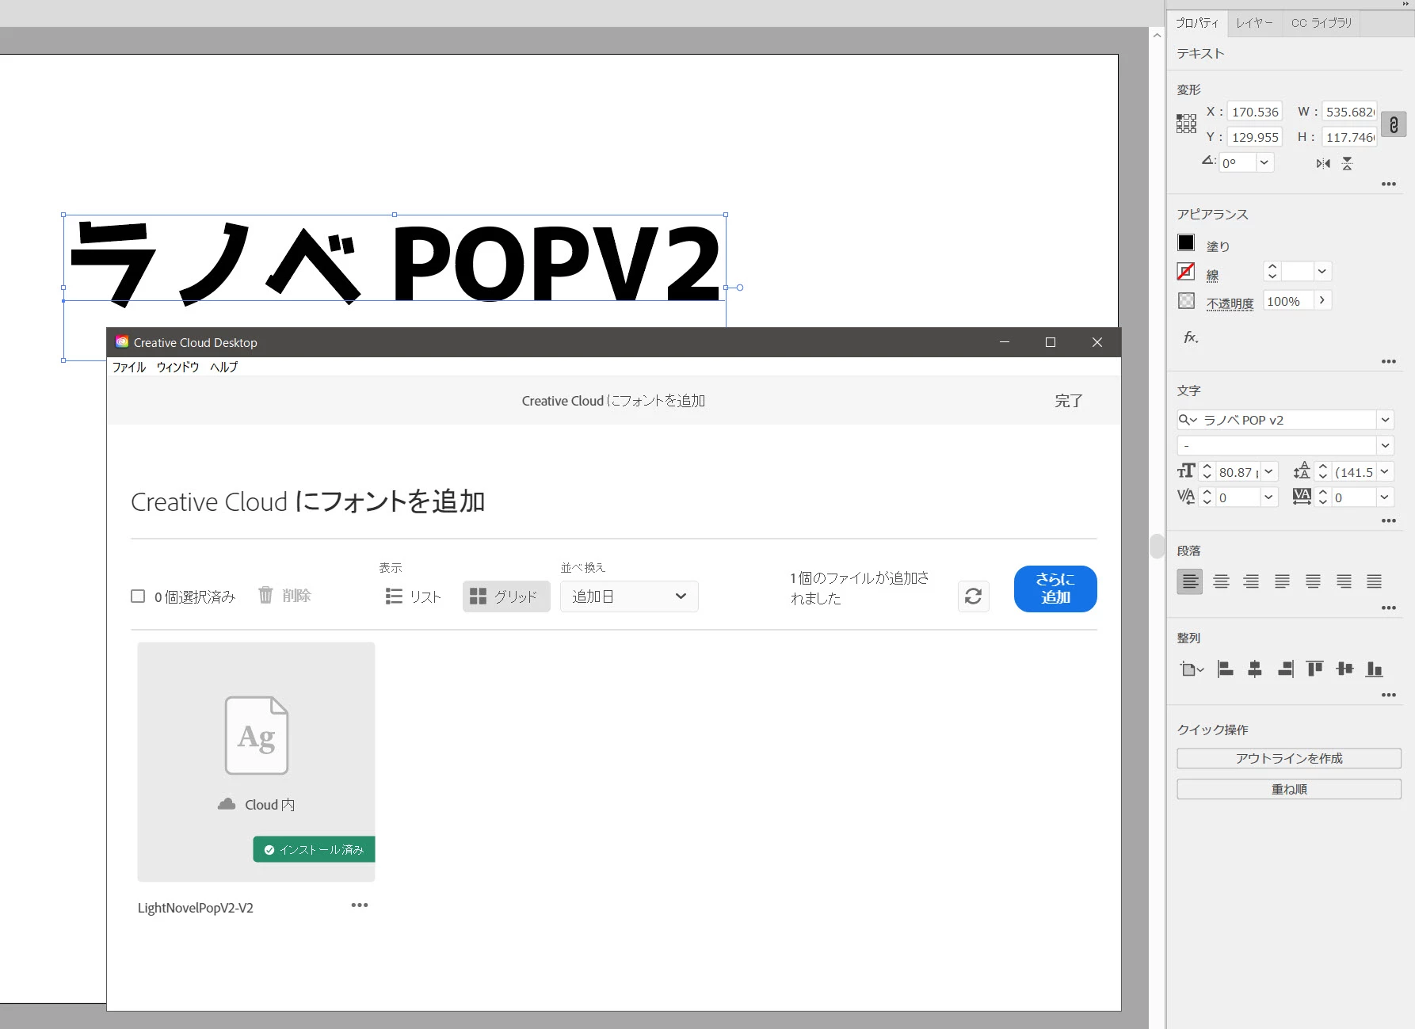Open the stroke weight dropdown
The height and width of the screenshot is (1029, 1415).
click(1322, 272)
